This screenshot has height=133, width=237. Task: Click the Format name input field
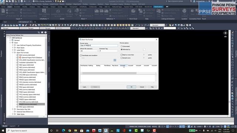[99, 45]
